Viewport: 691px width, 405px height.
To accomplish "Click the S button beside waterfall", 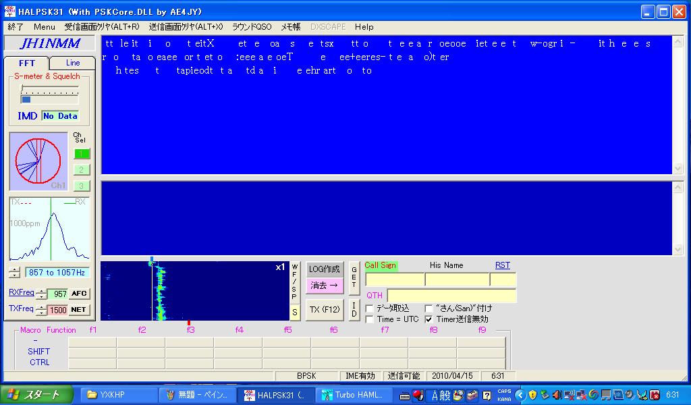I will [x=295, y=313].
